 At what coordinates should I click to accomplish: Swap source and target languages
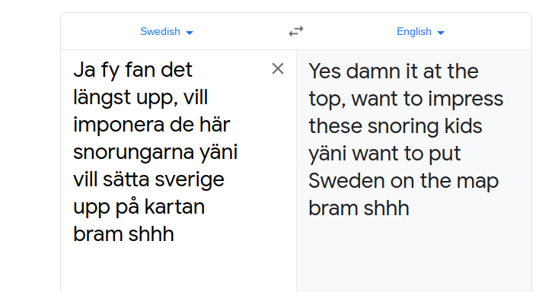click(x=296, y=31)
